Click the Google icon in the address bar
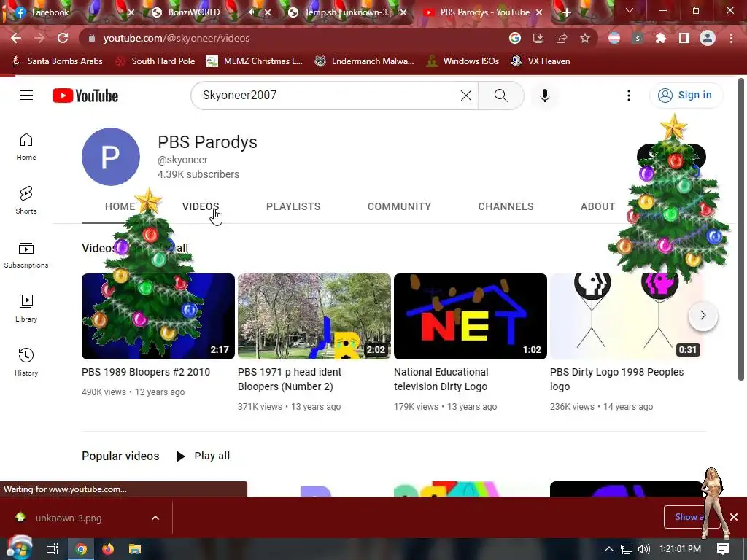This screenshot has height=560, width=747. (x=514, y=38)
